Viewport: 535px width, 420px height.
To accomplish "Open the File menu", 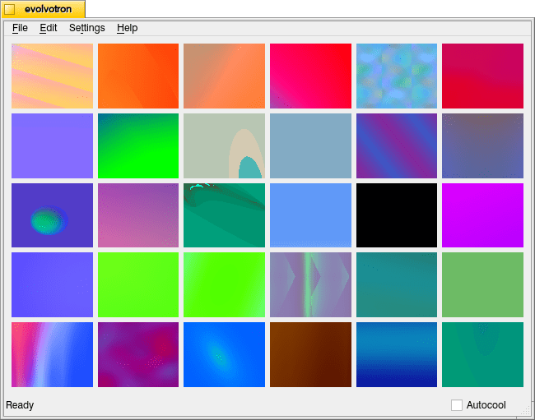I will pyautogui.click(x=20, y=28).
